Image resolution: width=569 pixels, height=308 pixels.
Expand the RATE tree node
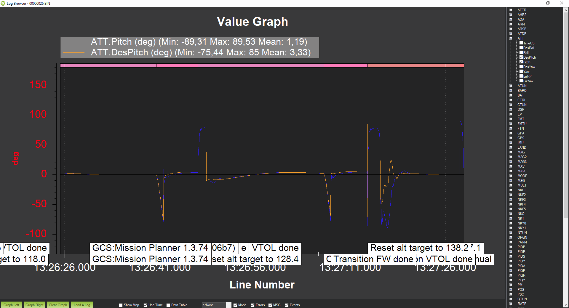[x=511, y=304]
